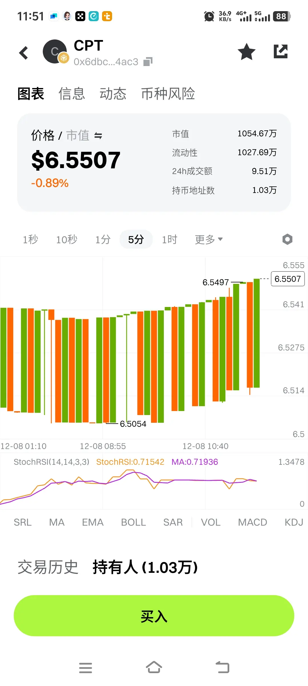Enable the EMA indicator
This screenshot has height=686, width=308.
[93, 522]
